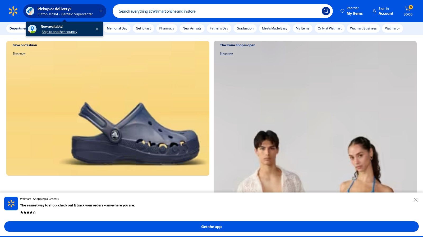Click the pickup or delivery phone icon
This screenshot has height=237, width=423.
(x=30, y=11)
